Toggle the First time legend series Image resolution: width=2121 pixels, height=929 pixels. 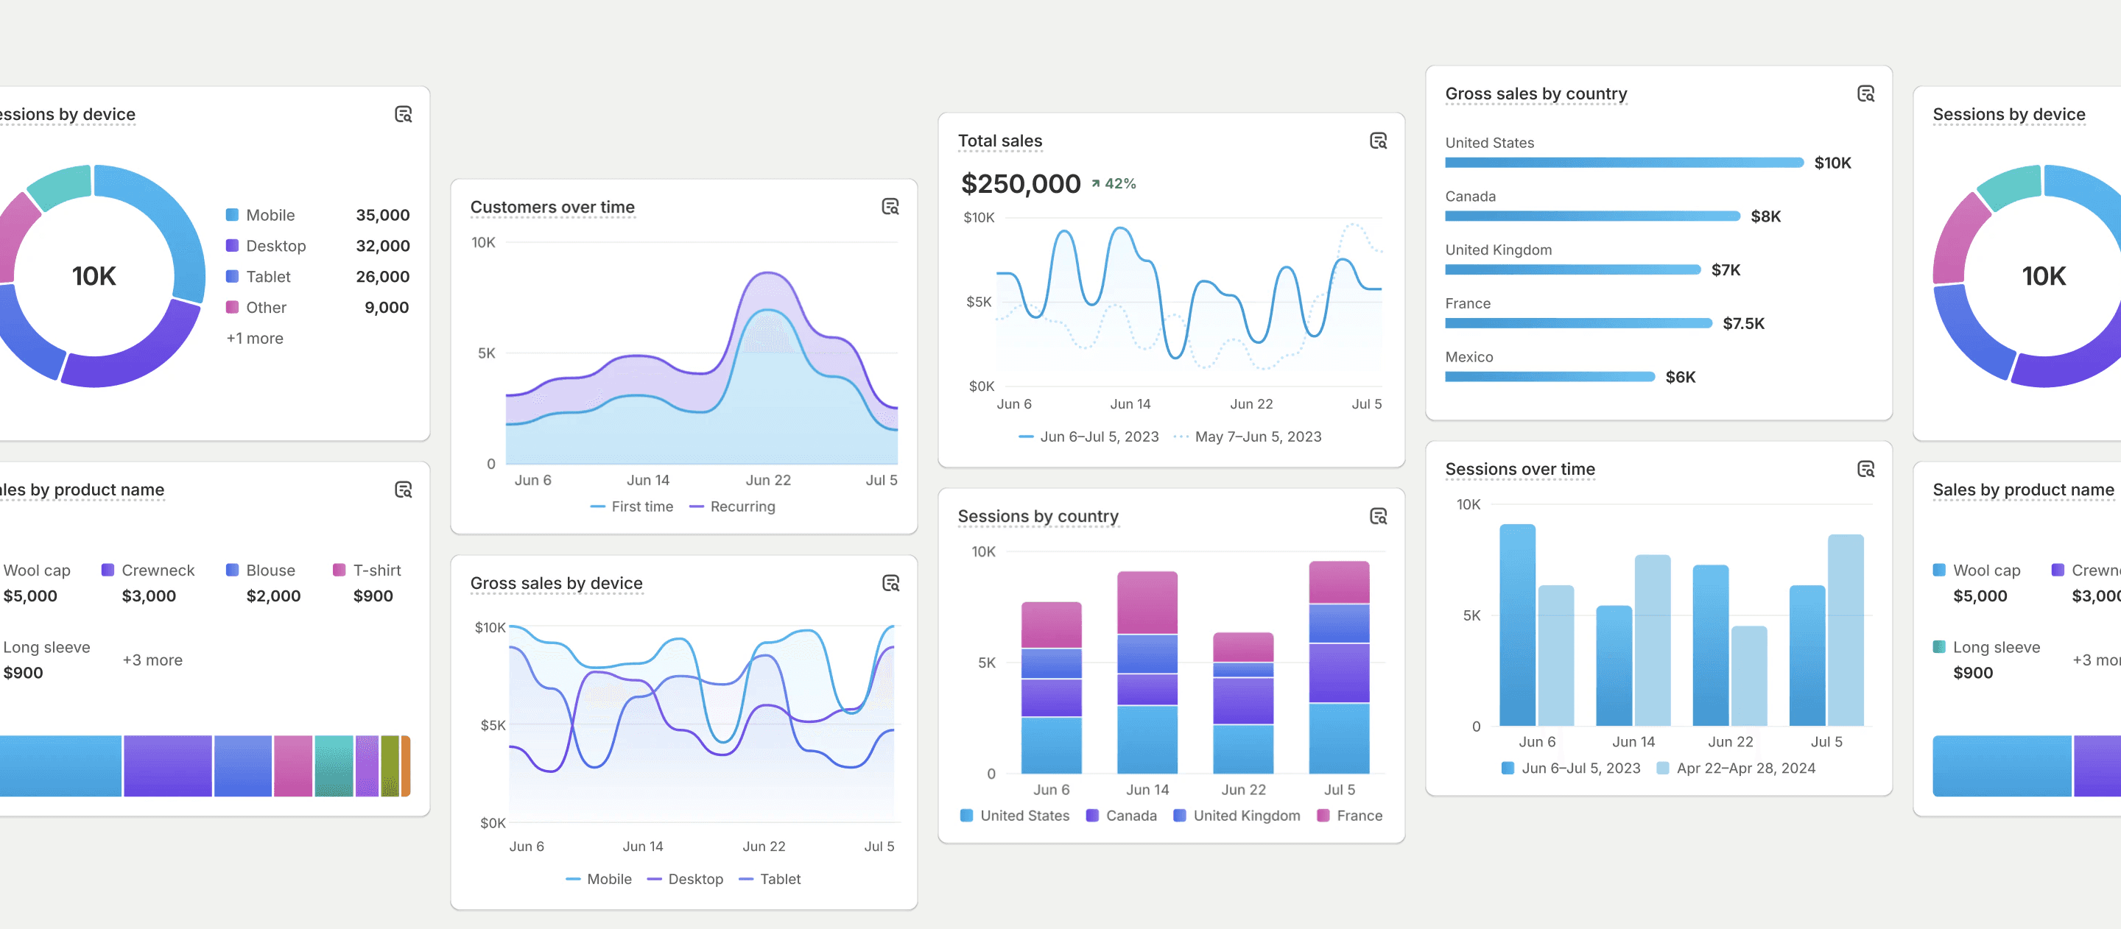(x=632, y=507)
